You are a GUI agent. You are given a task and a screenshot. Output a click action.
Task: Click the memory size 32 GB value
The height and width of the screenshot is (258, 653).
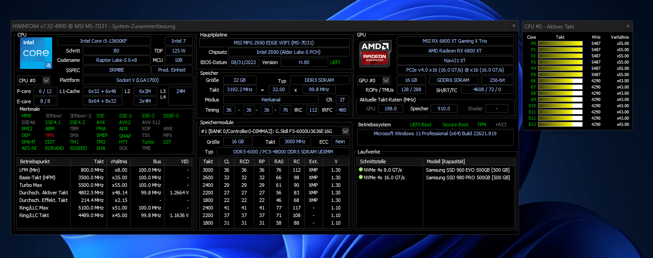[240, 81]
